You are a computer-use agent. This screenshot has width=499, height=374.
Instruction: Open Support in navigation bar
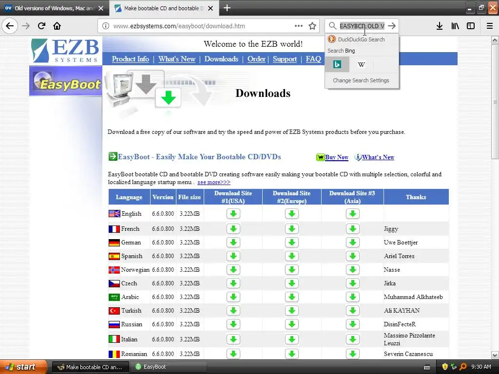click(x=285, y=59)
